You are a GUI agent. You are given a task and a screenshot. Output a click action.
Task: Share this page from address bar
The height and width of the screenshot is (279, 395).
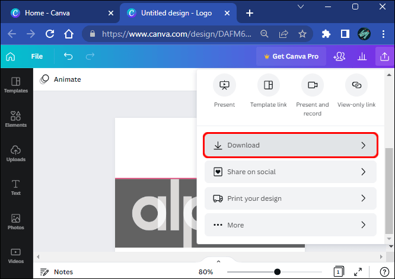(x=283, y=34)
